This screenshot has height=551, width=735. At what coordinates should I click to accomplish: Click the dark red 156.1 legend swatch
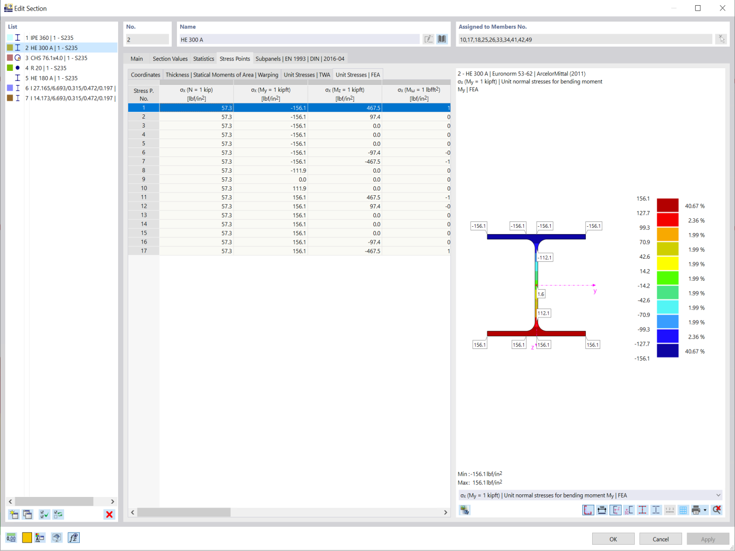click(667, 205)
